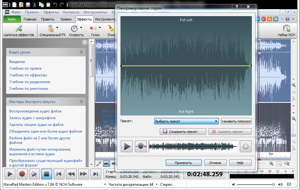Screen dimensions: 300x190
Task: Play preview in the panning dialog
Action: point(127,146)
